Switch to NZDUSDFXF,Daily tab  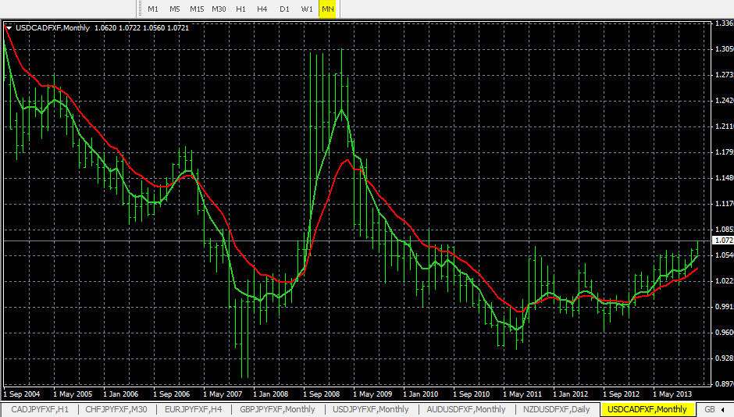(x=557, y=409)
